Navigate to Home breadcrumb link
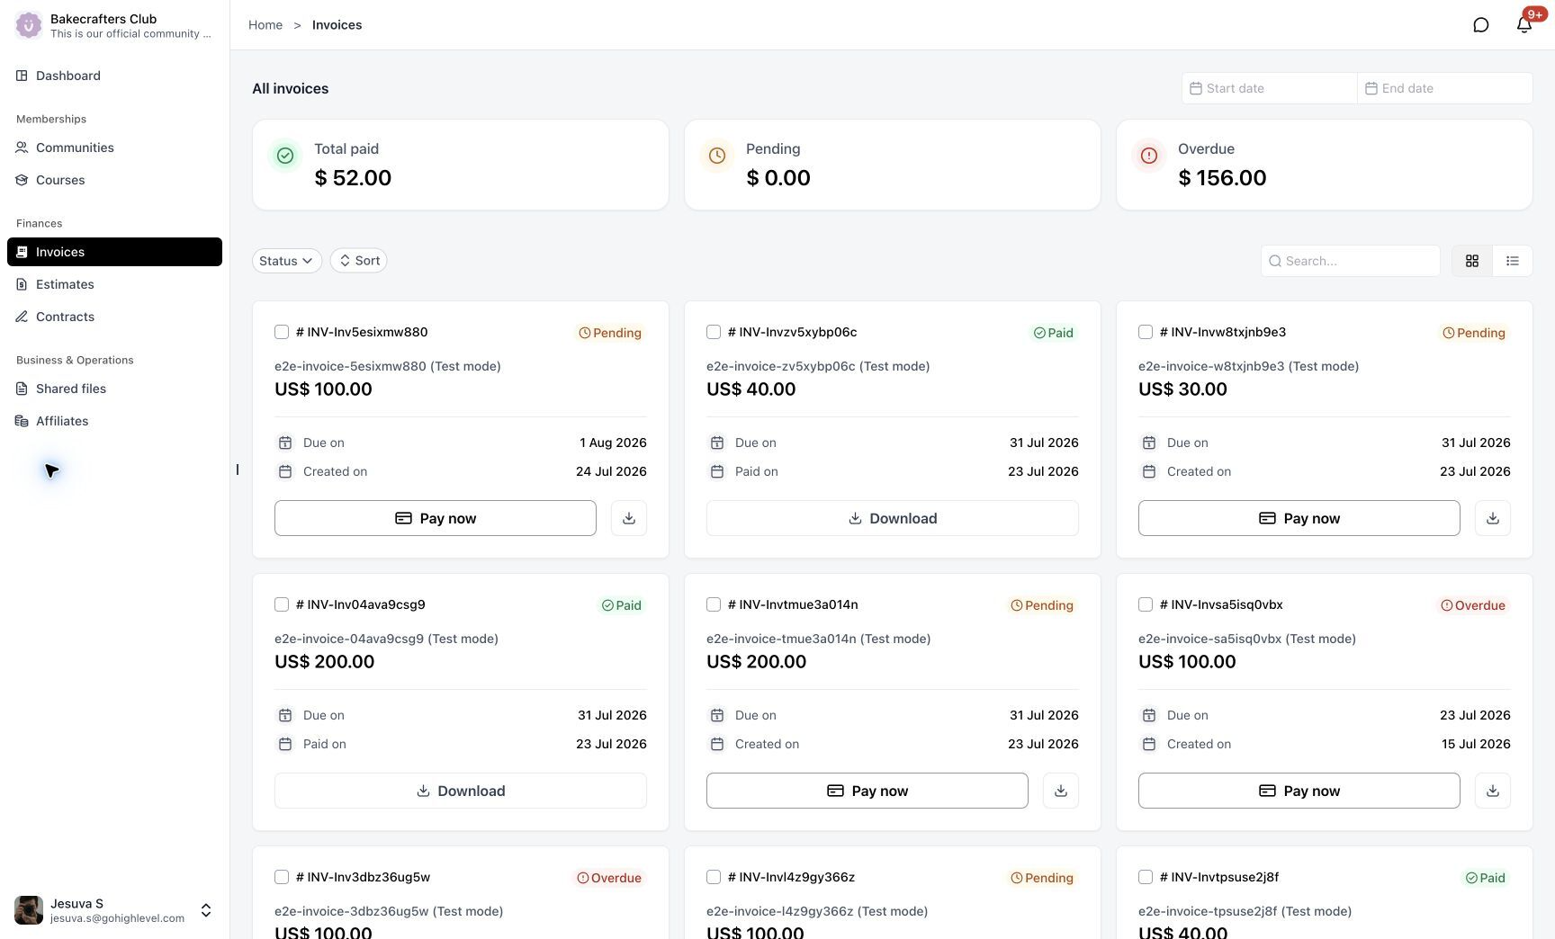This screenshot has width=1555, height=939. pos(265,25)
